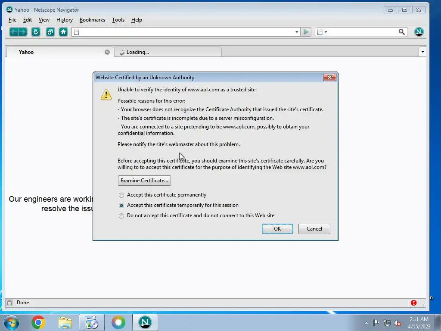Viewport: 441px width, 331px height.
Task: Open the Tools menu
Action: pyautogui.click(x=118, y=20)
